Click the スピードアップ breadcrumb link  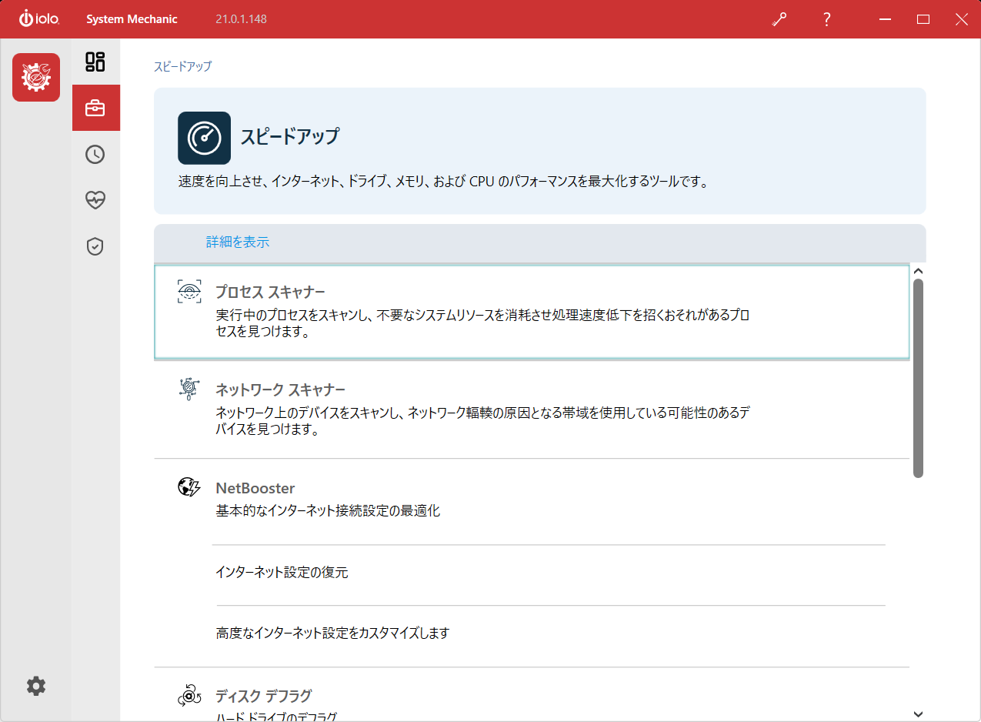pos(182,67)
